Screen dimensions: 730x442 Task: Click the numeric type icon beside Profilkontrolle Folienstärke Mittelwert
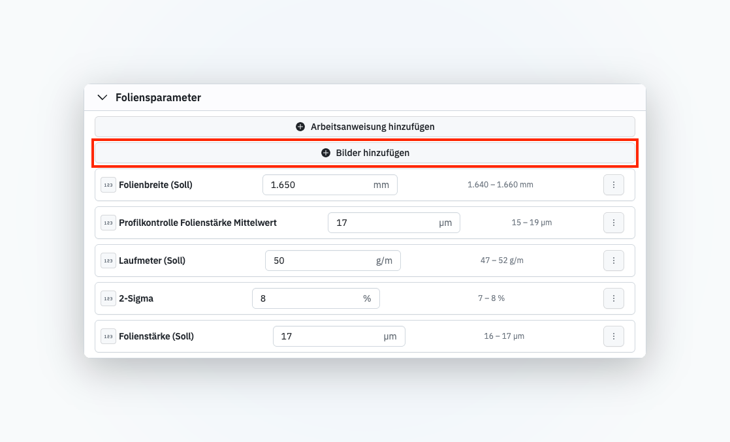(108, 223)
